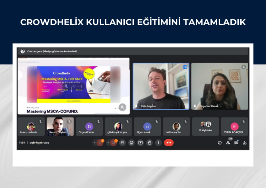Toggle the camera on/off button
Image resolution: width=266 pixels, height=188 pixels.
[x=113, y=143]
